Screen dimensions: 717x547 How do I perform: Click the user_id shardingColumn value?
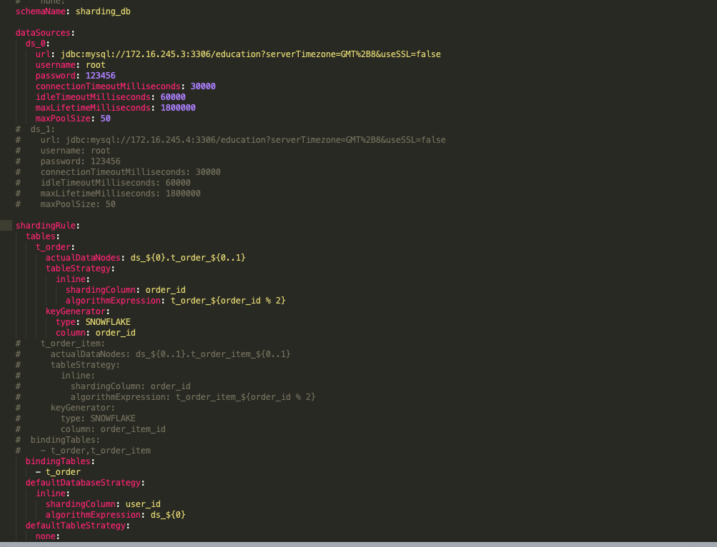[143, 504]
